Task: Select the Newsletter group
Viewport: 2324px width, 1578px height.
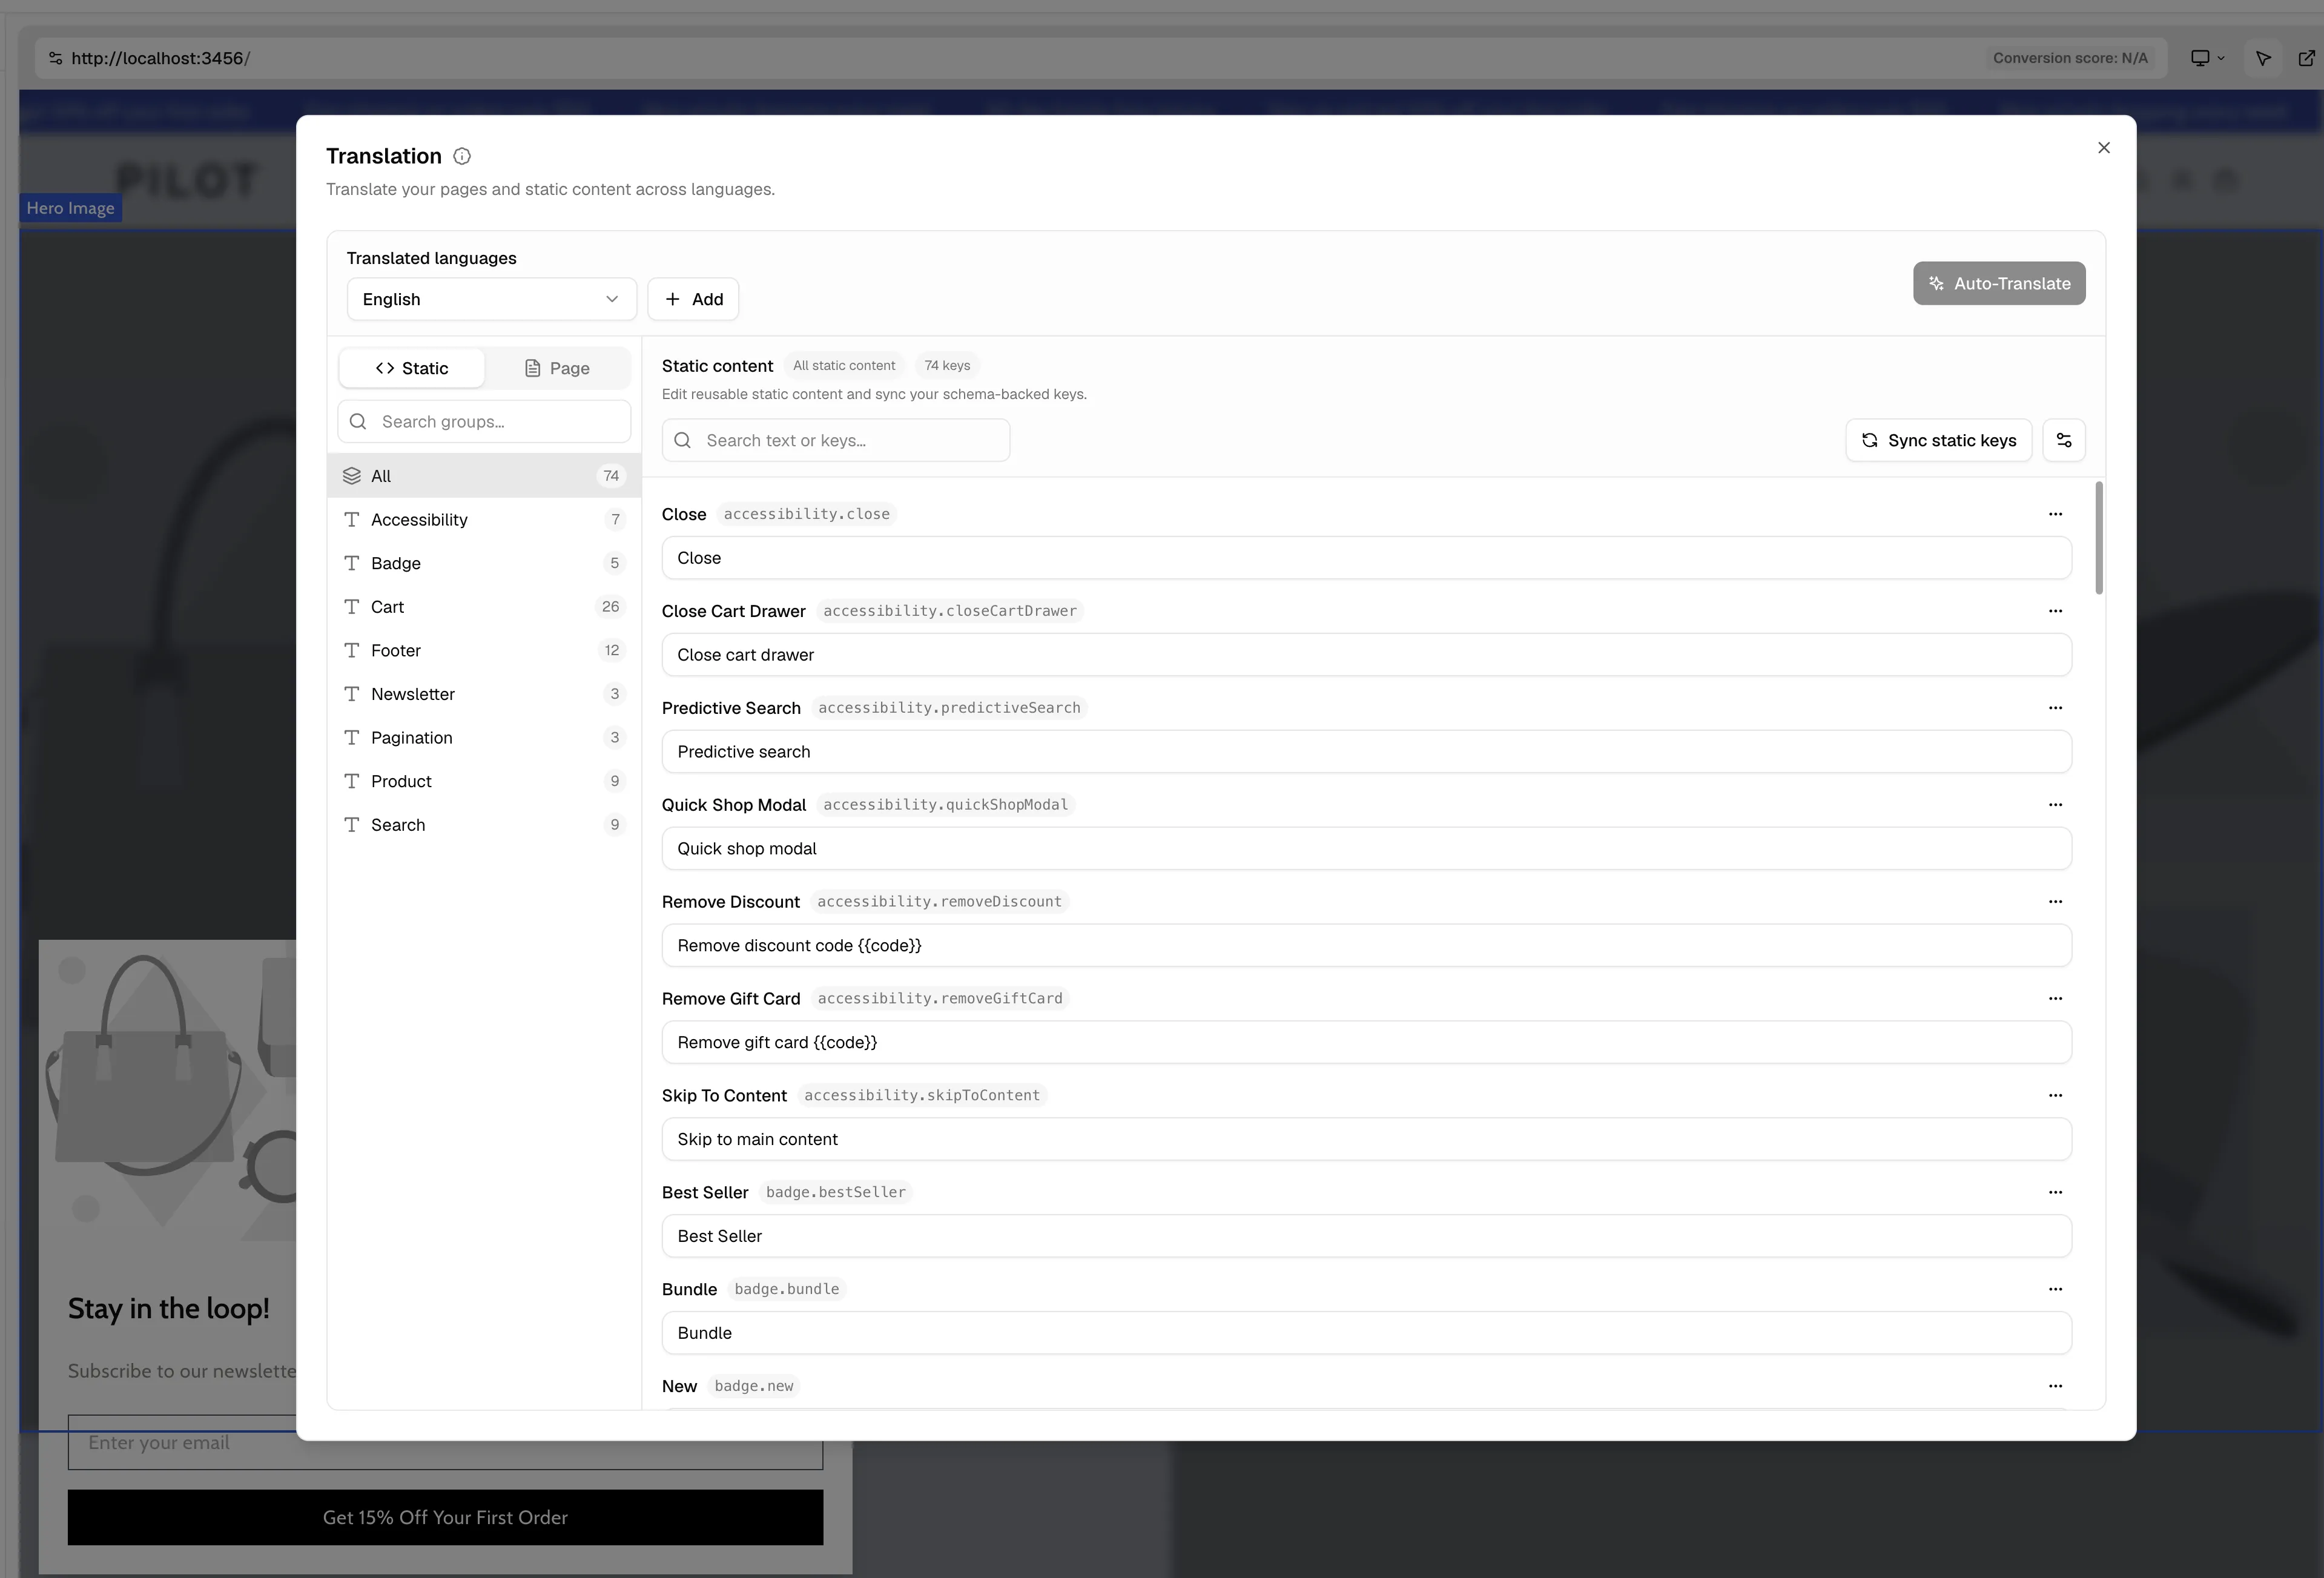Action: click(484, 694)
